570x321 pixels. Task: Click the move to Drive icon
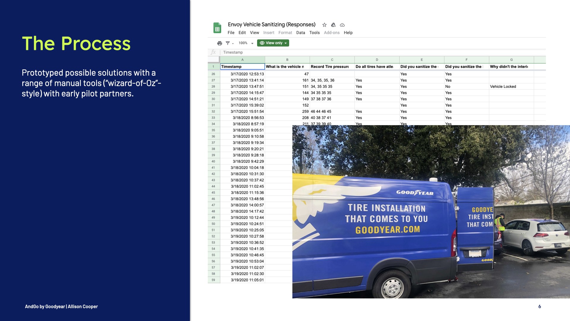(333, 25)
